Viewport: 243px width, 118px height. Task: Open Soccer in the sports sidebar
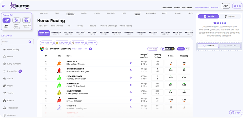click(x=8, y=57)
